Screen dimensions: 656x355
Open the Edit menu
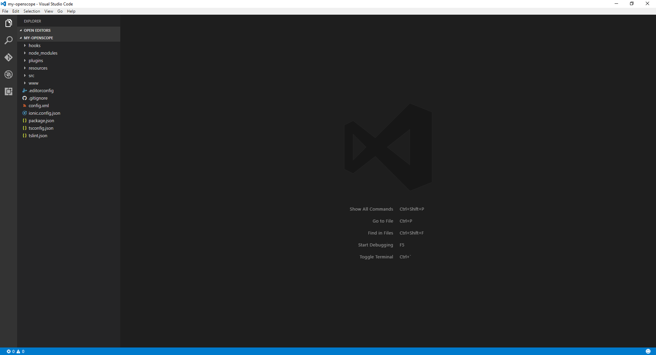(16, 11)
